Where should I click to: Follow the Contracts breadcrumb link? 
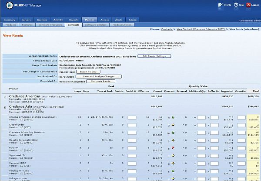click(167, 29)
